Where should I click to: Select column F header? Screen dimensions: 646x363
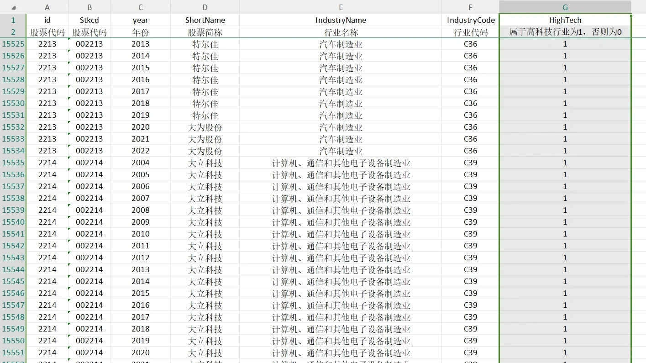[x=470, y=7]
